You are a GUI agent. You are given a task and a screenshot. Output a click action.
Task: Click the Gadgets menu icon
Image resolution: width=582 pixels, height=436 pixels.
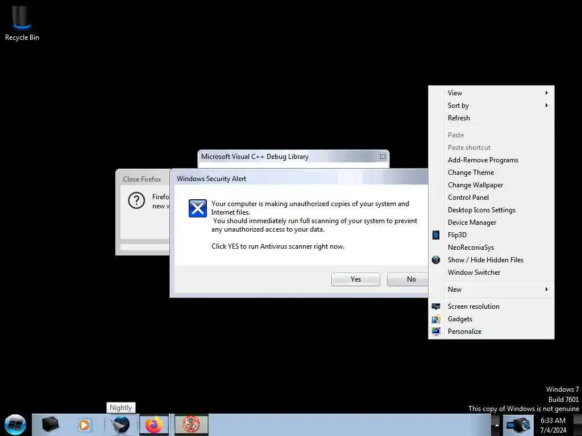click(436, 319)
